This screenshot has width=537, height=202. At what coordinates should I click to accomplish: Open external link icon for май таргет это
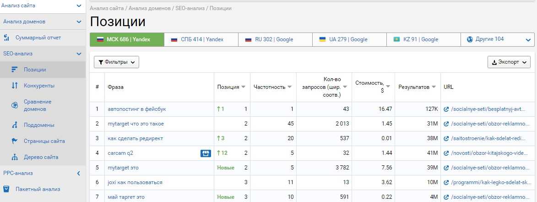[x=446, y=197]
